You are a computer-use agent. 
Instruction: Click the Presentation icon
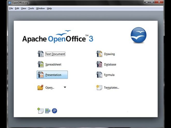click(x=41, y=75)
